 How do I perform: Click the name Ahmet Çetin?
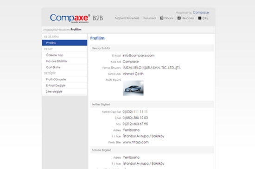pos(133,74)
